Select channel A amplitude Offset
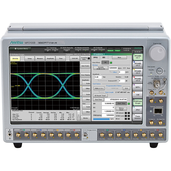 click(86, 89)
